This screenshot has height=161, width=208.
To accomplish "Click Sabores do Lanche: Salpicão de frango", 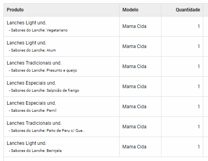I will coord(44,91).
